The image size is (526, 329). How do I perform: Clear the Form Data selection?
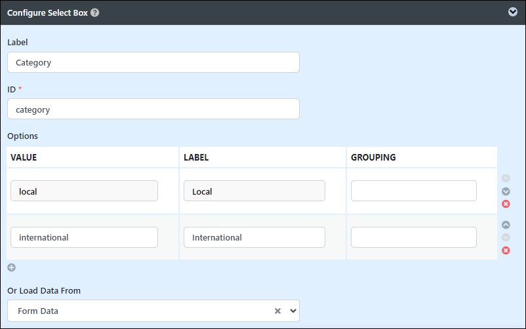point(278,311)
